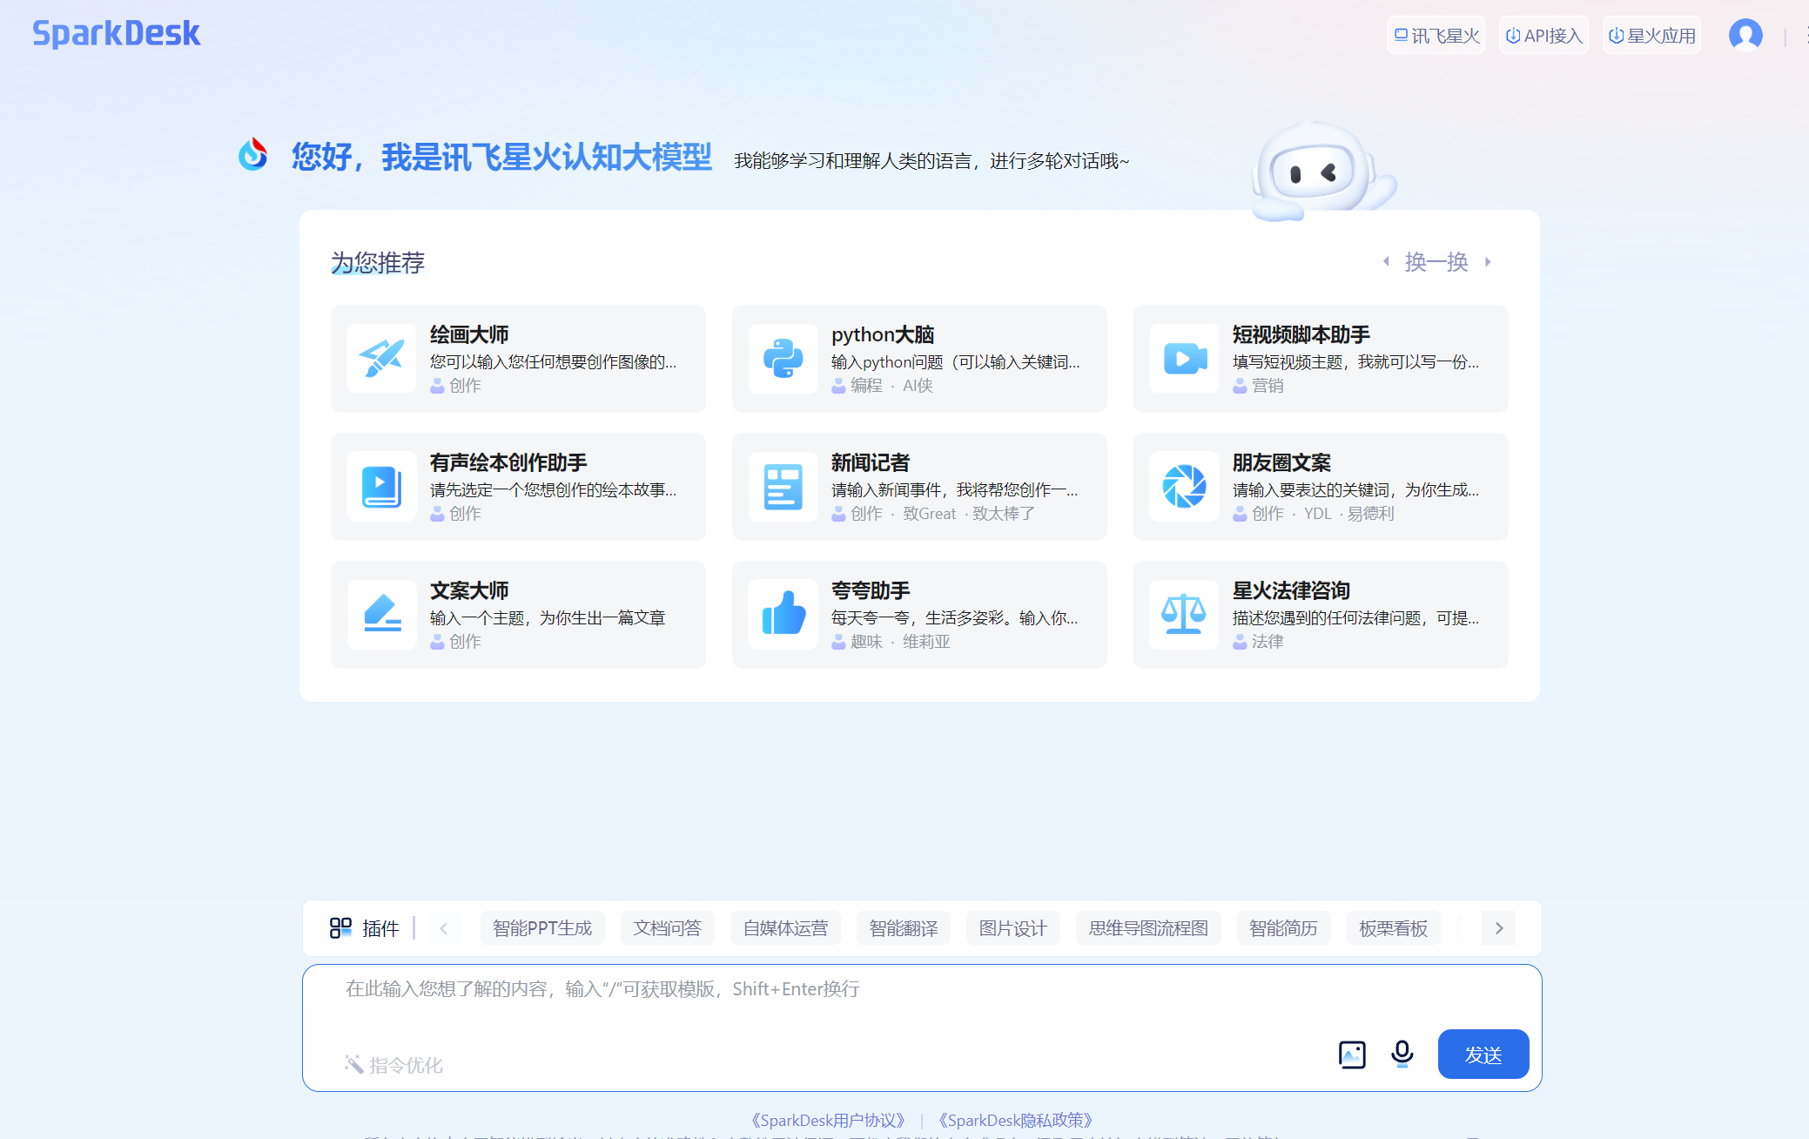The height and width of the screenshot is (1139, 1809).
Task: Open the 绘画大师 card title
Action: 469,334
